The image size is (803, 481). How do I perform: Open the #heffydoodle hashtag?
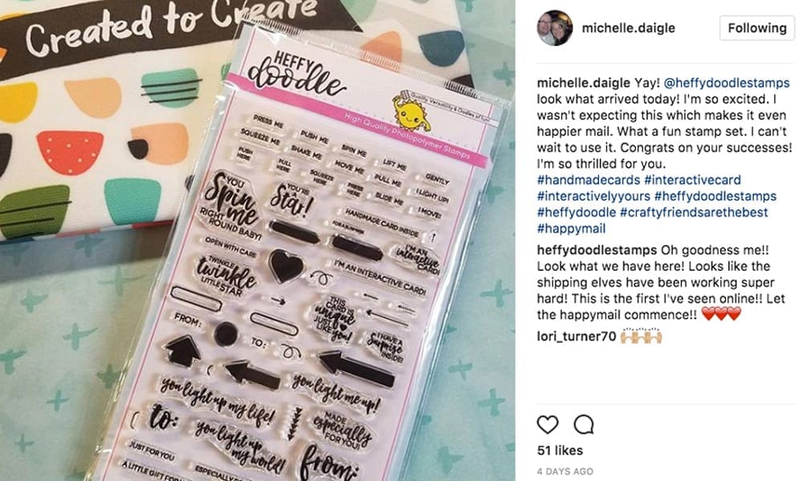pyautogui.click(x=577, y=212)
